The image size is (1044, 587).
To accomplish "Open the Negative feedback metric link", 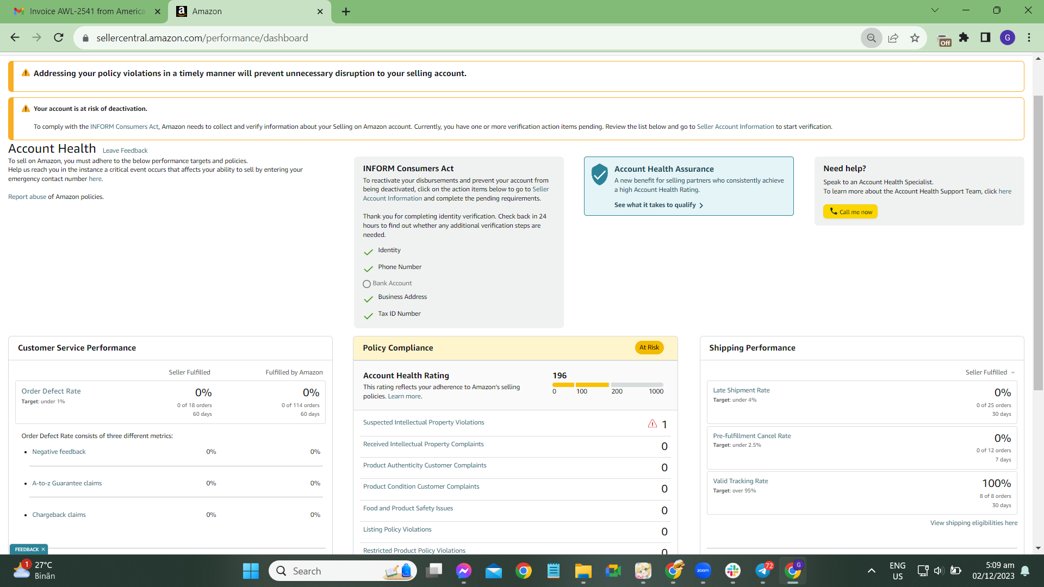I will 59,452.
